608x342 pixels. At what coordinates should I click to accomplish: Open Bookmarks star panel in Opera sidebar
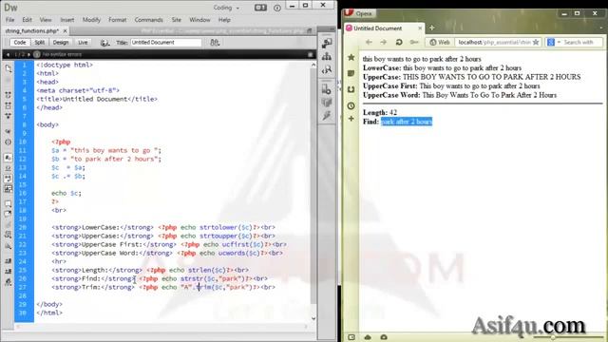[x=351, y=58]
